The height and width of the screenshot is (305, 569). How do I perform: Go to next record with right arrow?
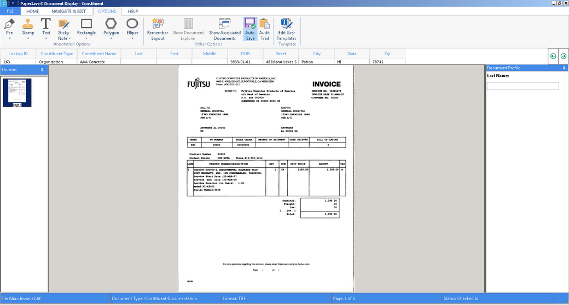tap(563, 56)
